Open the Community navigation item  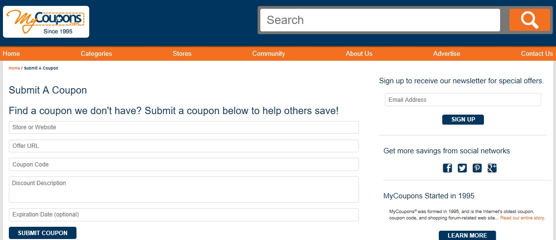click(x=268, y=54)
